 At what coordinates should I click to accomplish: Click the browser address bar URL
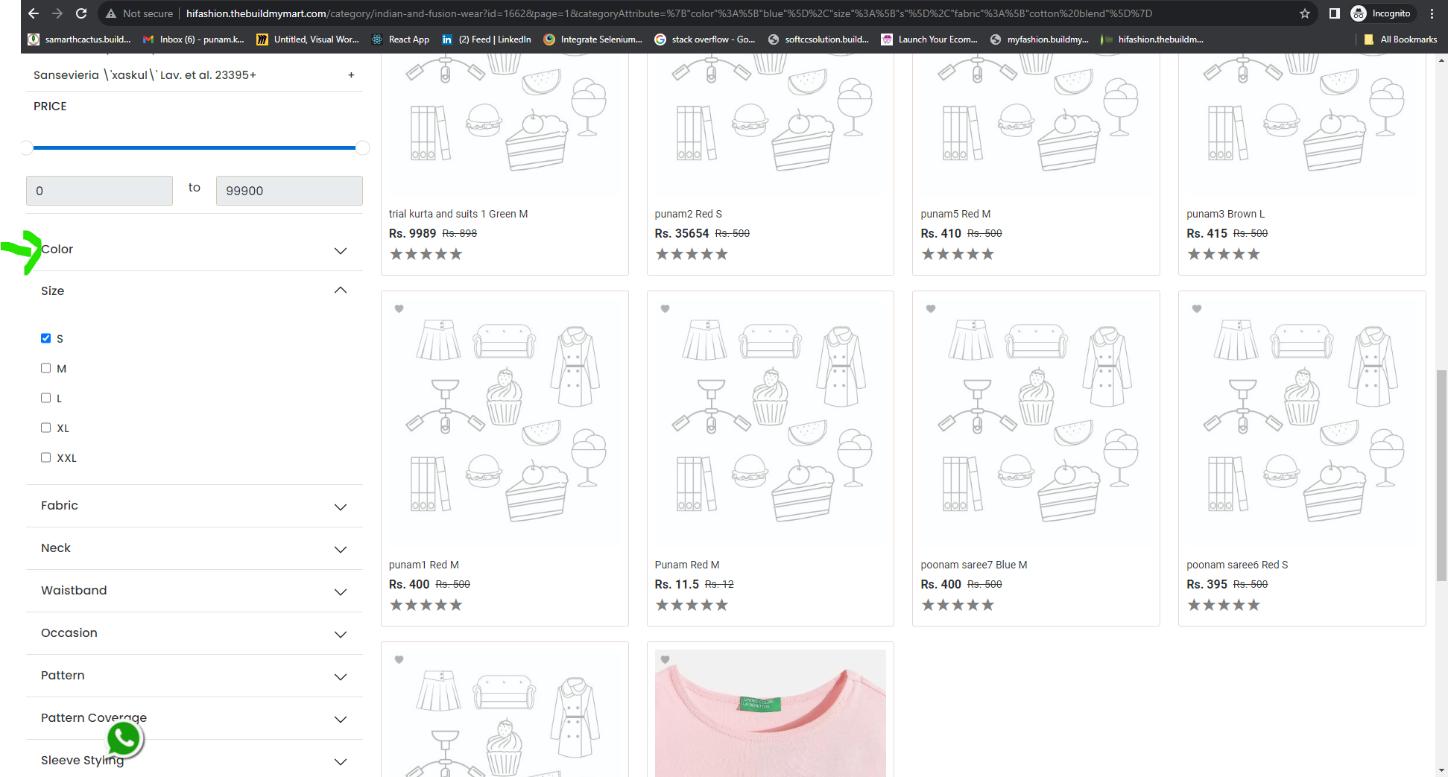click(668, 13)
